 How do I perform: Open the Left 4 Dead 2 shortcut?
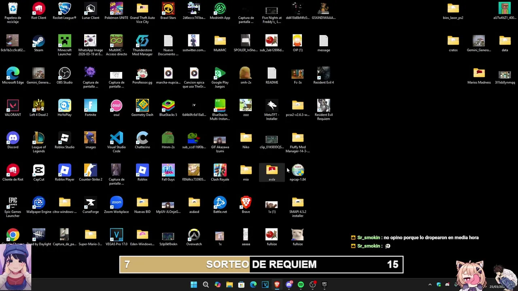click(39, 106)
